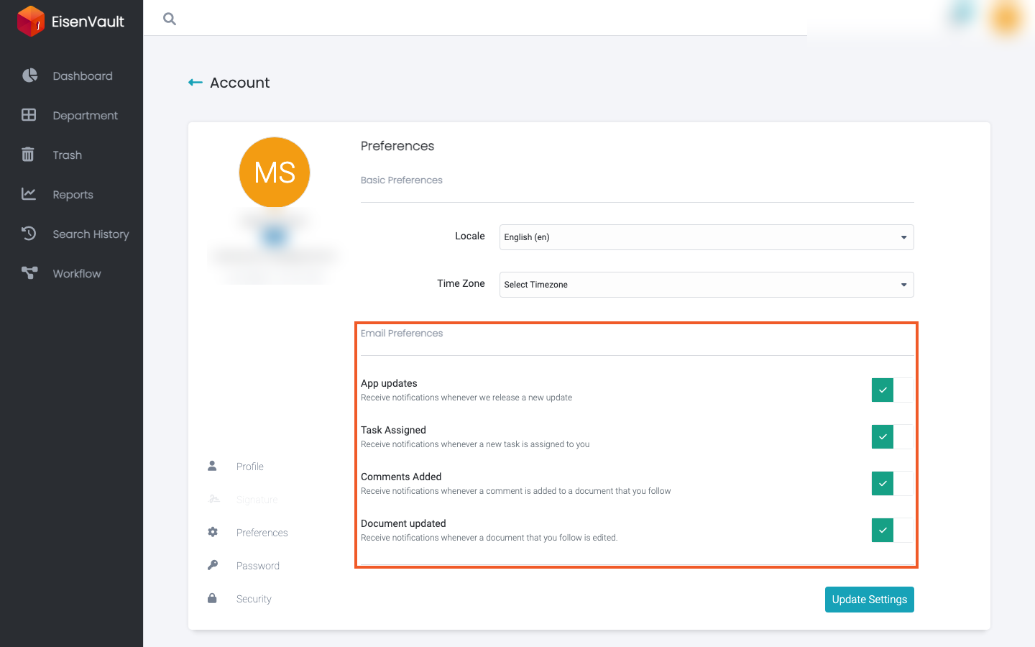Image resolution: width=1035 pixels, height=647 pixels.
Task: Click the Locale field label
Action: (x=470, y=236)
